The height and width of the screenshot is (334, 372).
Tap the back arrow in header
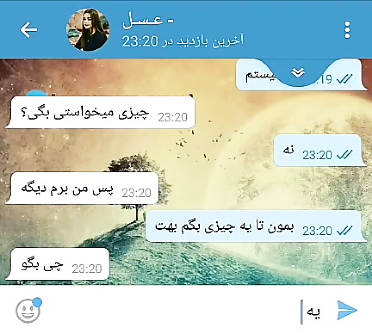pos(29,30)
